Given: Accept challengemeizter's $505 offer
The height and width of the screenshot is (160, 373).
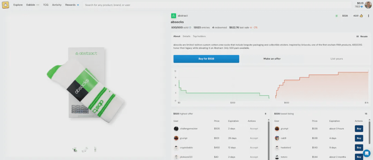Looking at the screenshot, I should tap(254, 129).
